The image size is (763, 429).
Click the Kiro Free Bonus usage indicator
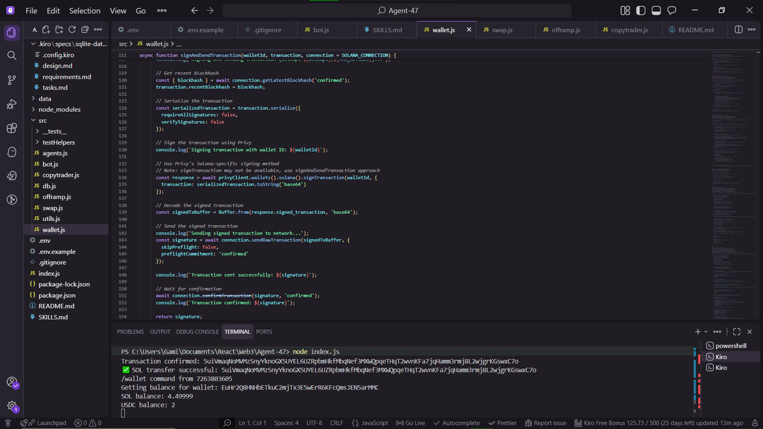658,423
